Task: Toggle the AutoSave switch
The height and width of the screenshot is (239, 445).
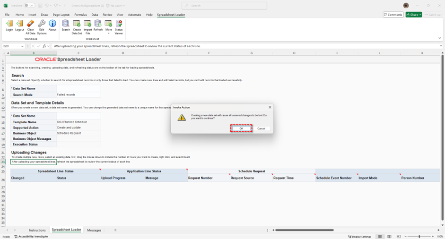Action: (29, 6)
